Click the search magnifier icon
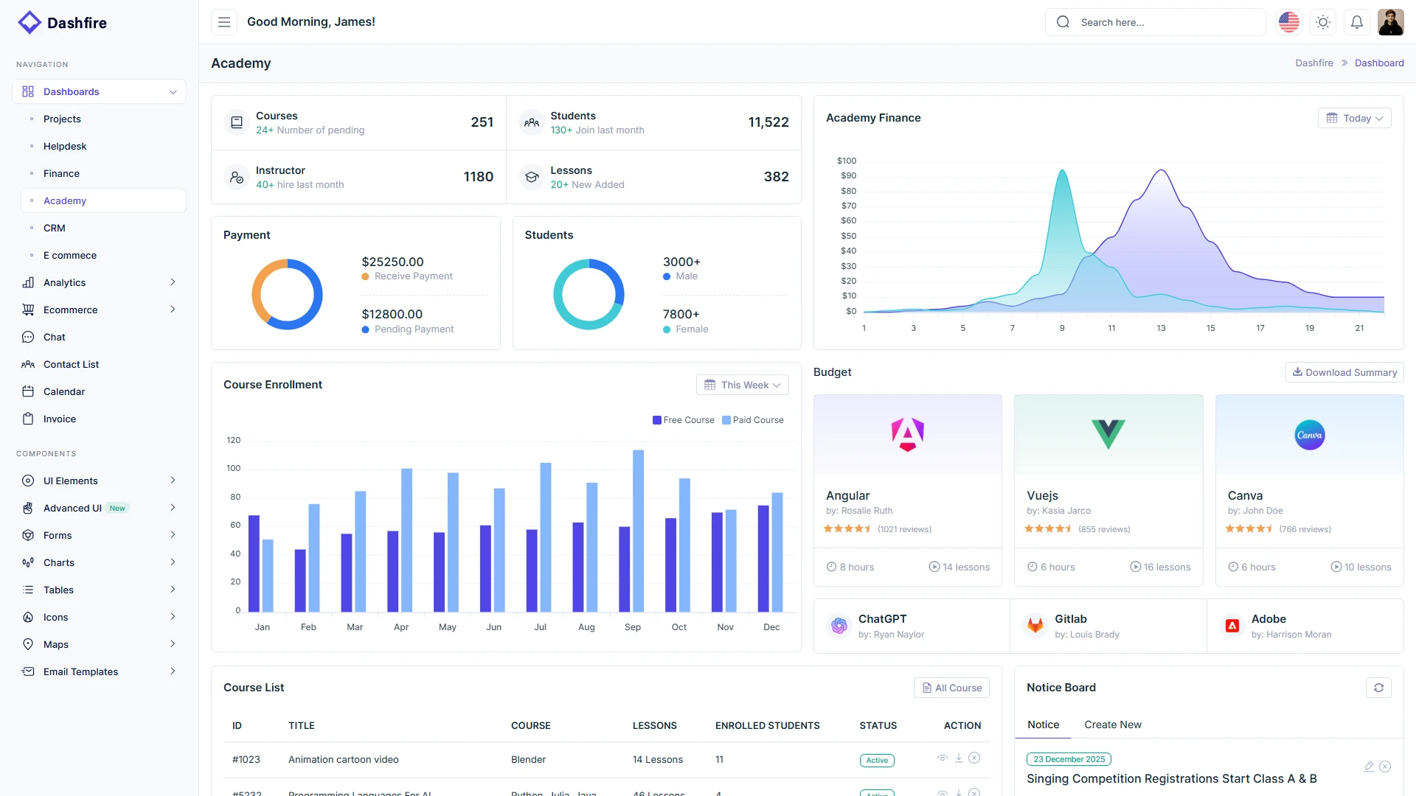This screenshot has height=796, width=1416. click(1063, 22)
